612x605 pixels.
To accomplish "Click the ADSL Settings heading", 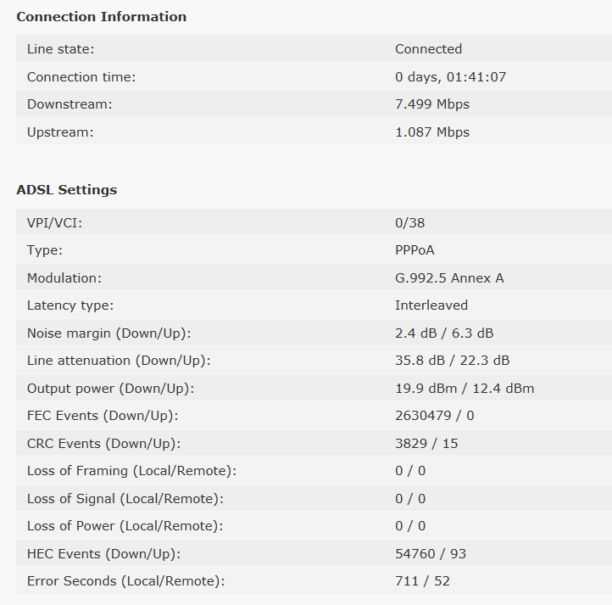I will click(67, 190).
